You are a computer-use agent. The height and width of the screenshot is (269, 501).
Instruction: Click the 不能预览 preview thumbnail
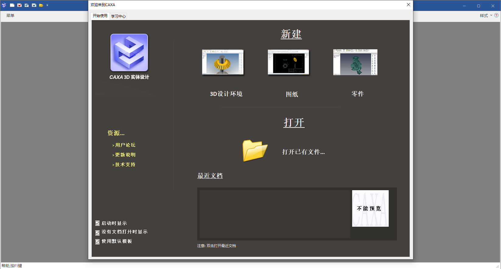coord(370,208)
